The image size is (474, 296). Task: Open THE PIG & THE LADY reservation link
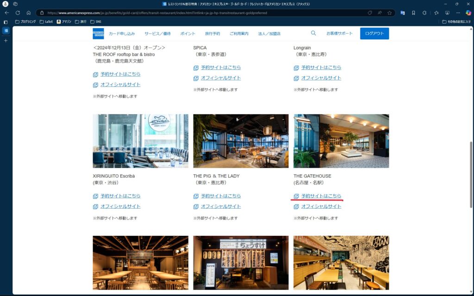pos(221,196)
